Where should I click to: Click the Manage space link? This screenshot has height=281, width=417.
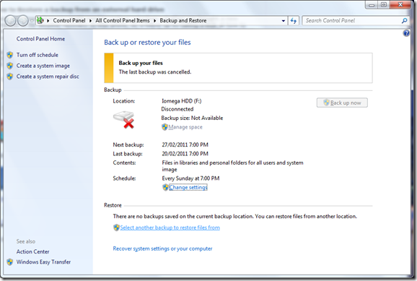[x=185, y=127]
